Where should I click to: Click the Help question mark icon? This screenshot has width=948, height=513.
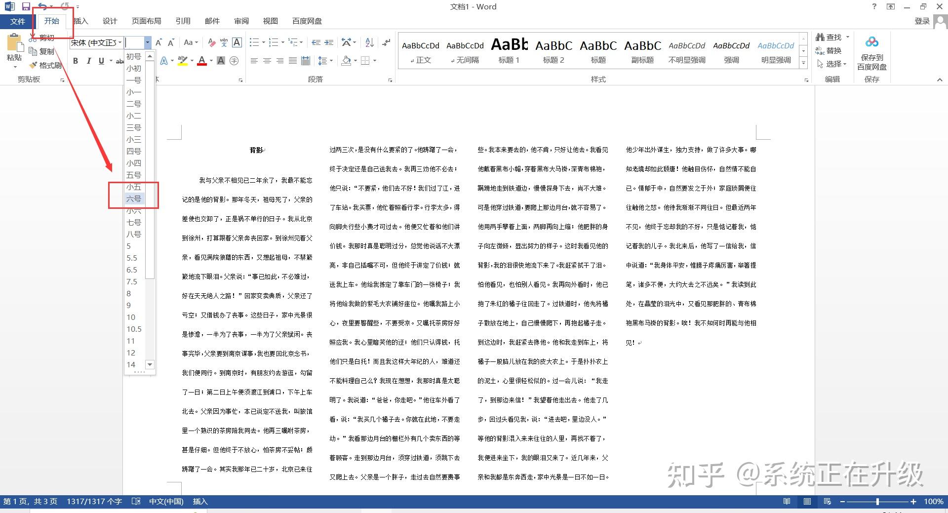coord(874,6)
